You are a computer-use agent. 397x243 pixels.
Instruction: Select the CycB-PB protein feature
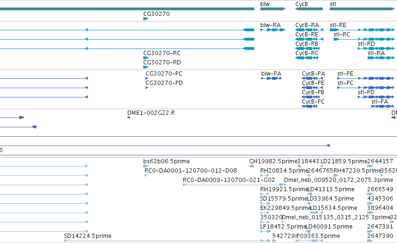coord(310,97)
